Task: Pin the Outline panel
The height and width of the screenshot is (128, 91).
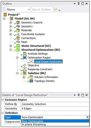Action: [x=79, y=4]
